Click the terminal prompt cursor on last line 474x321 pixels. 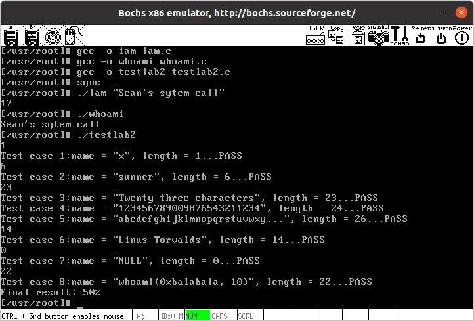coord(80,308)
